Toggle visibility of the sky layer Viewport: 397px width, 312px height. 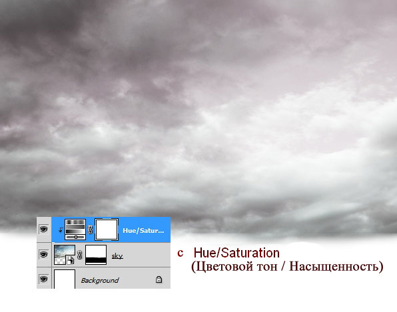[43, 254]
